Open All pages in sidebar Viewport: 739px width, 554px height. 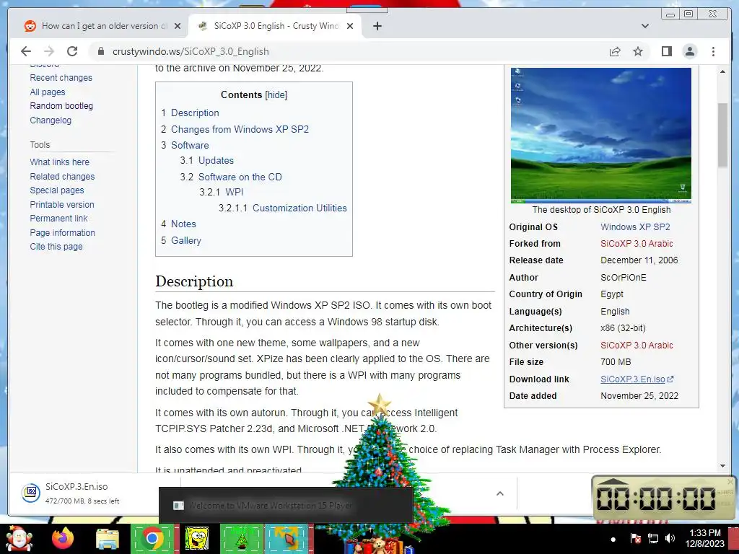point(47,92)
